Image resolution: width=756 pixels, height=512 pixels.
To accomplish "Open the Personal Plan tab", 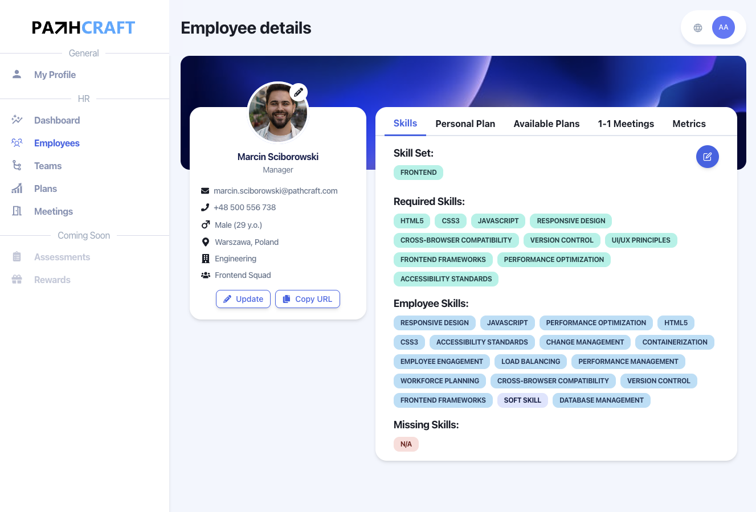I will click(x=465, y=124).
